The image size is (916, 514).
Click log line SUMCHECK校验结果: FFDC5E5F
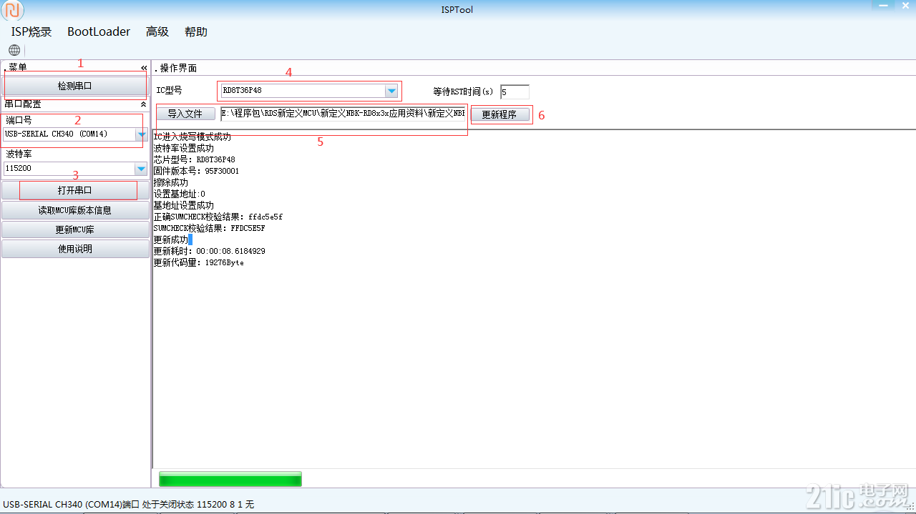pyautogui.click(x=209, y=228)
